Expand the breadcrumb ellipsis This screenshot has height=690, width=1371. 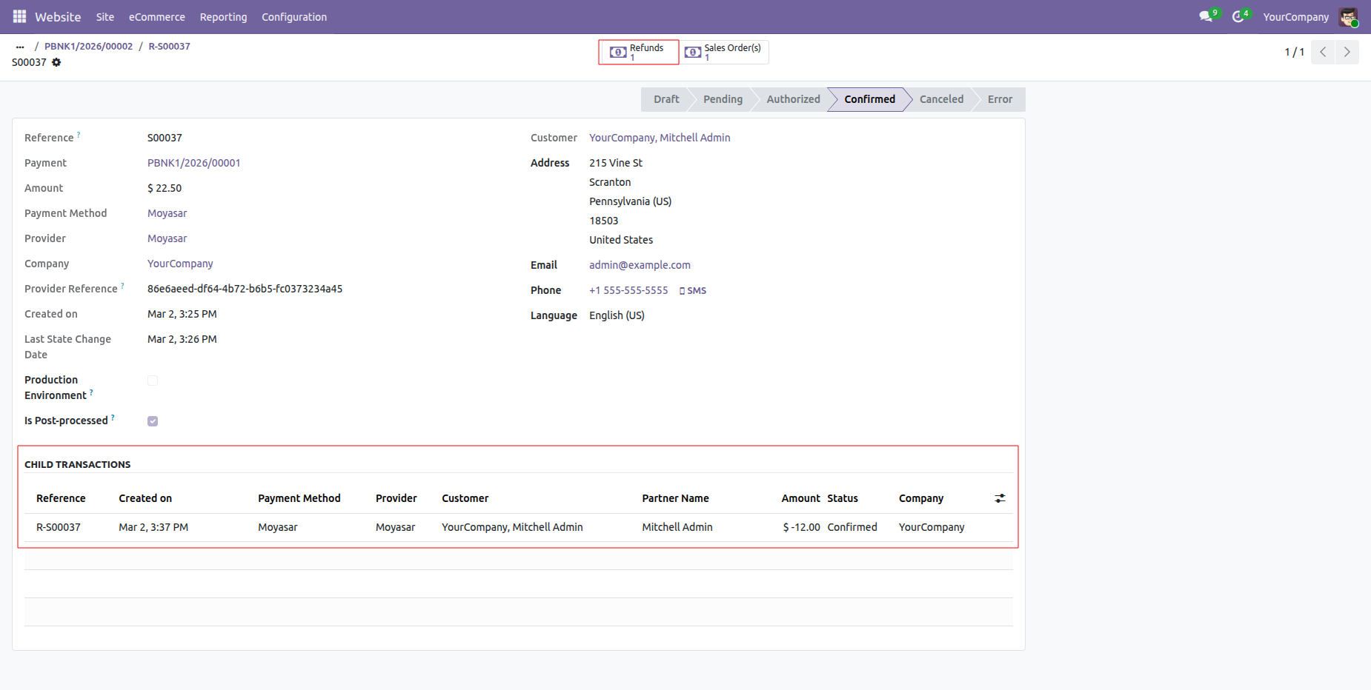click(20, 46)
